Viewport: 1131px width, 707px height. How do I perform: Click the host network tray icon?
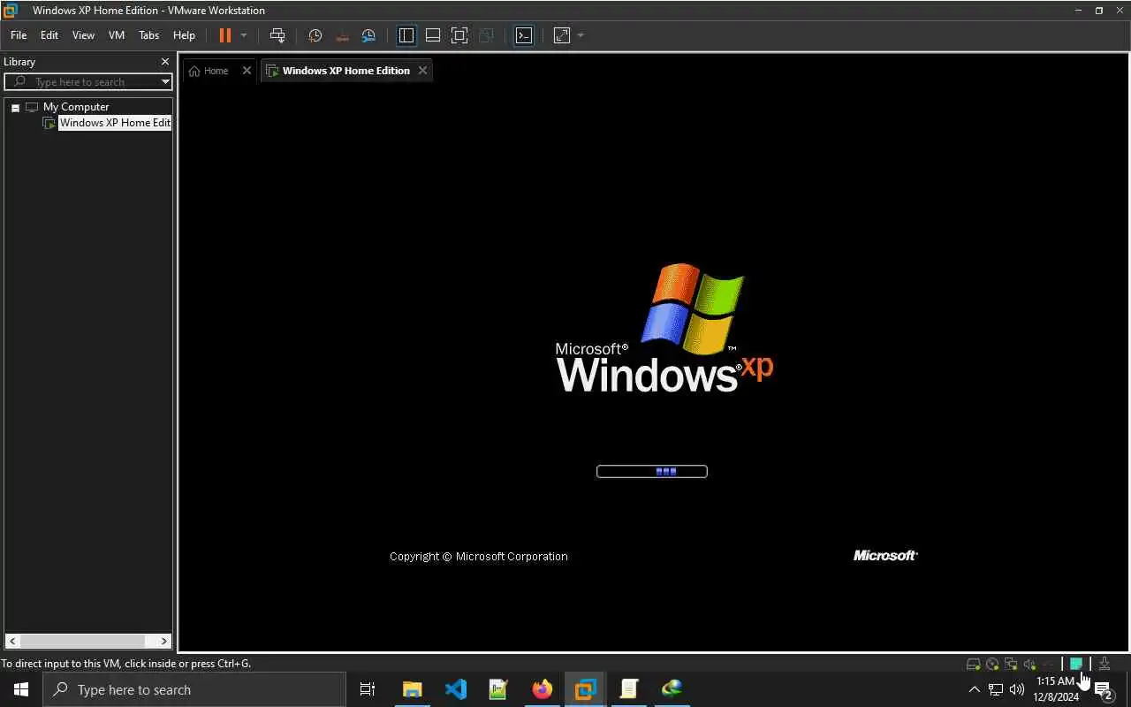pos(996,689)
